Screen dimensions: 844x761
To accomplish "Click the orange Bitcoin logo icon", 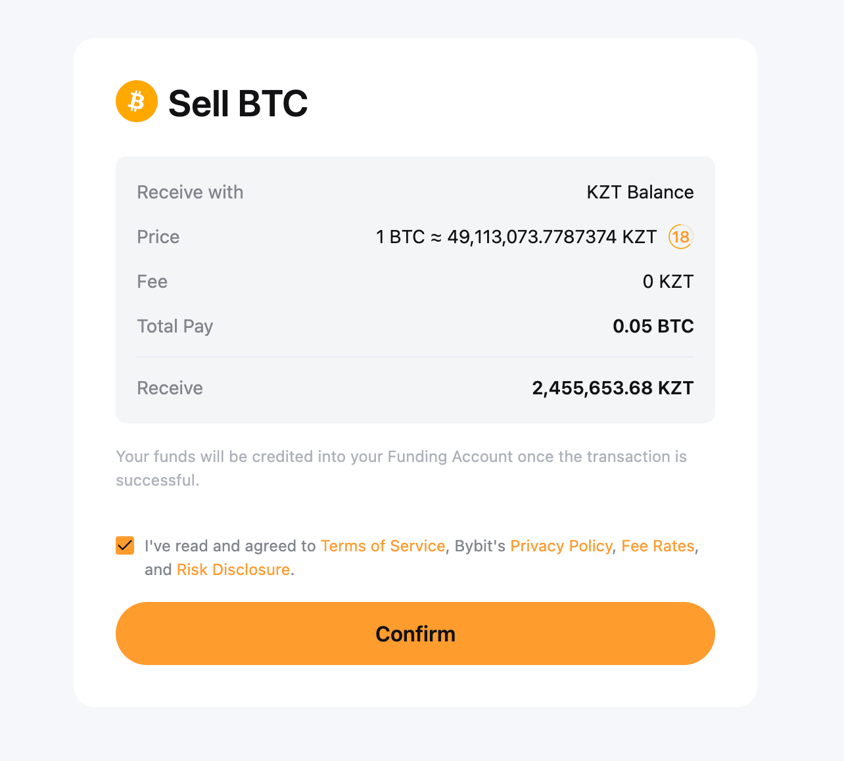I will click(x=137, y=101).
